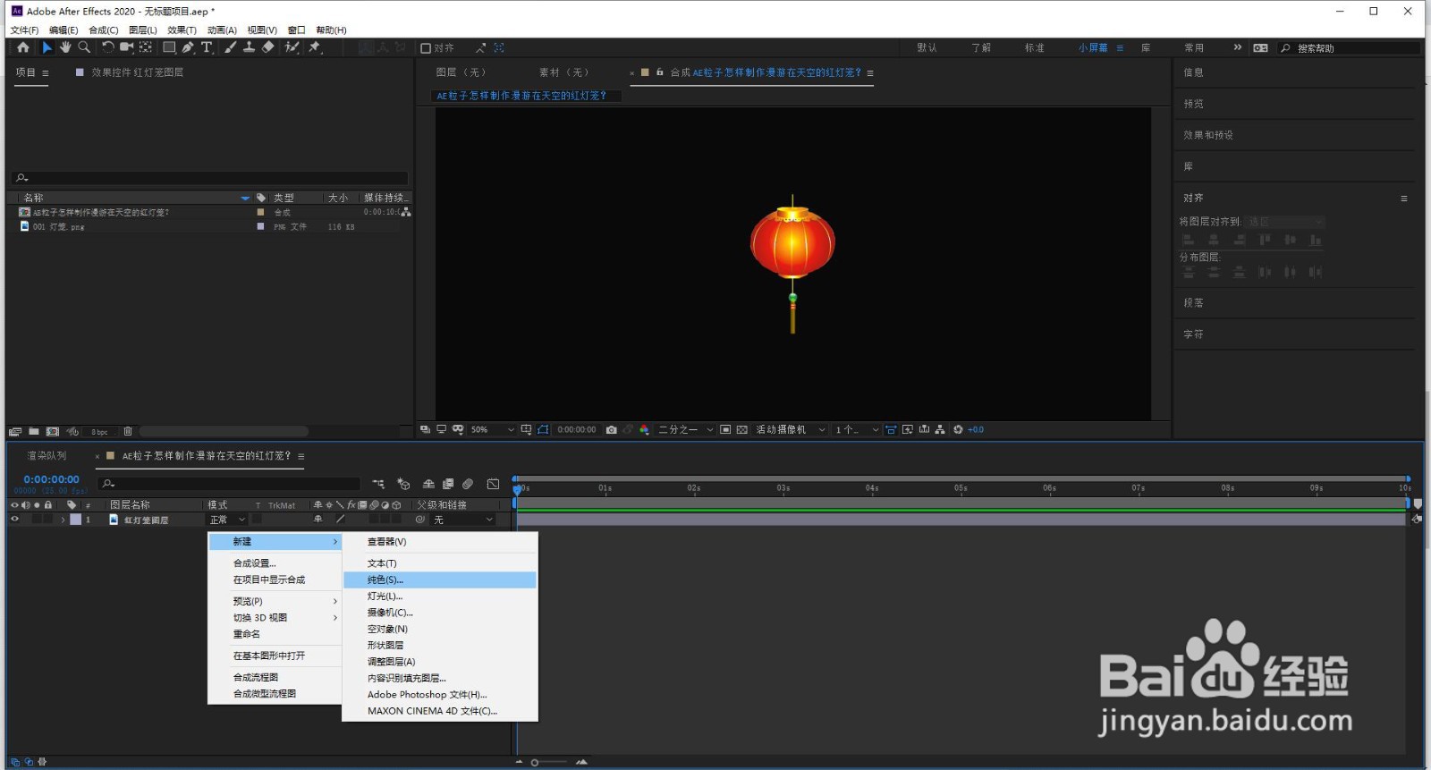1431x770 pixels.
Task: Open Graph Editor icon in timeline
Action: pos(493,484)
